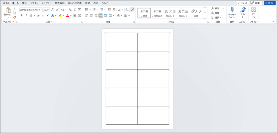Align text left
278x133 pixels.
[x=87, y=15]
